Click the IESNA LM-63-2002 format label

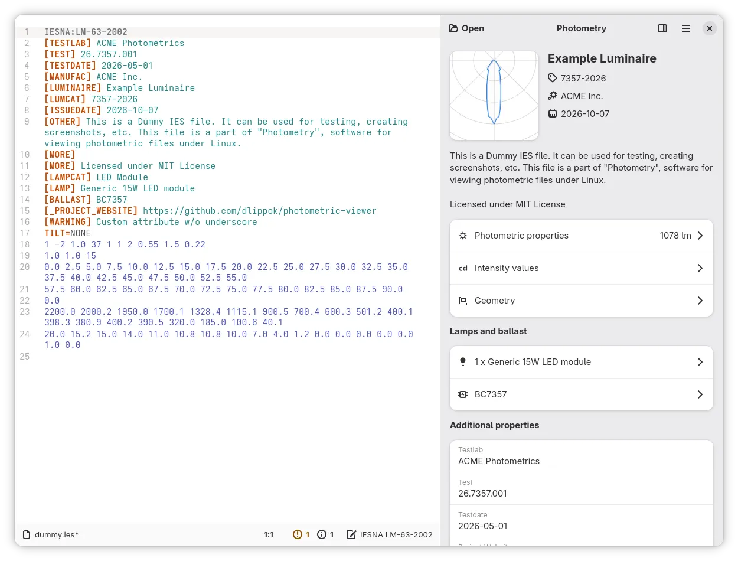coord(396,534)
